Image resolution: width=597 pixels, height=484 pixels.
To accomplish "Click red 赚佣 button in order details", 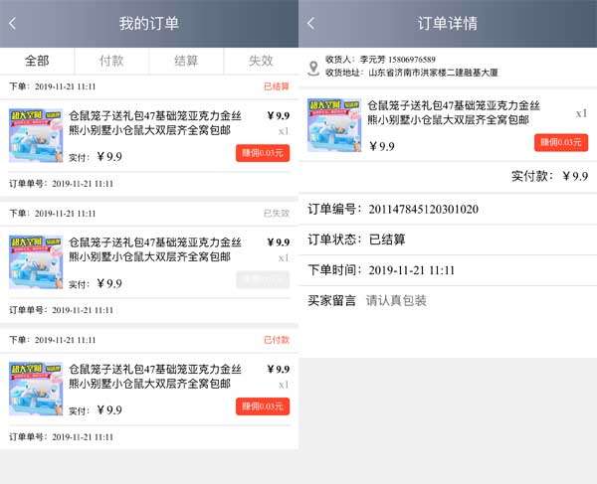I will point(561,142).
